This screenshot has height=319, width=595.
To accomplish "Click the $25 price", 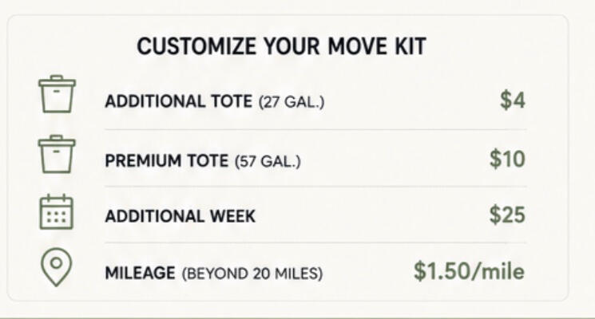I will (x=507, y=215).
